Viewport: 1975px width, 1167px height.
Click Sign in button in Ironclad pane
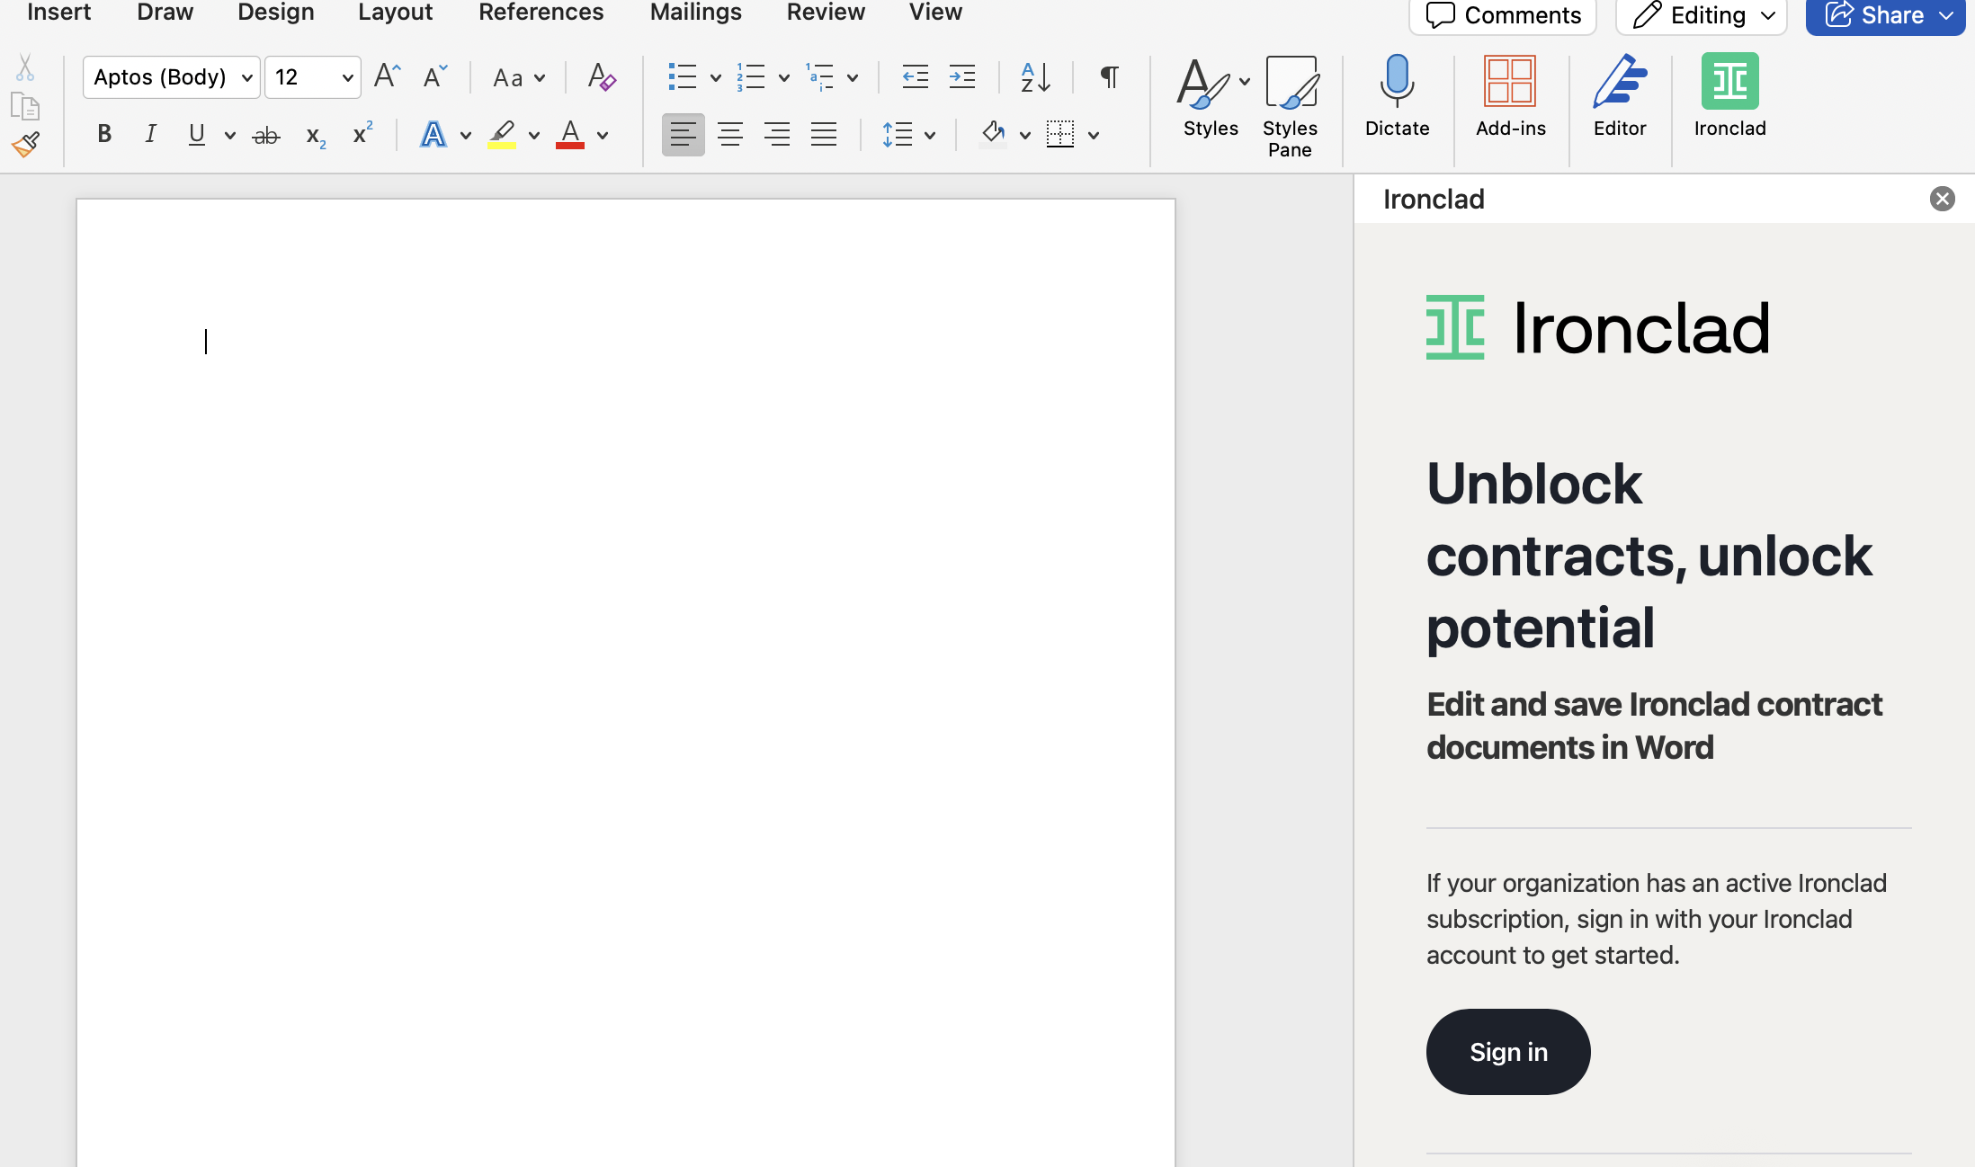click(x=1508, y=1052)
